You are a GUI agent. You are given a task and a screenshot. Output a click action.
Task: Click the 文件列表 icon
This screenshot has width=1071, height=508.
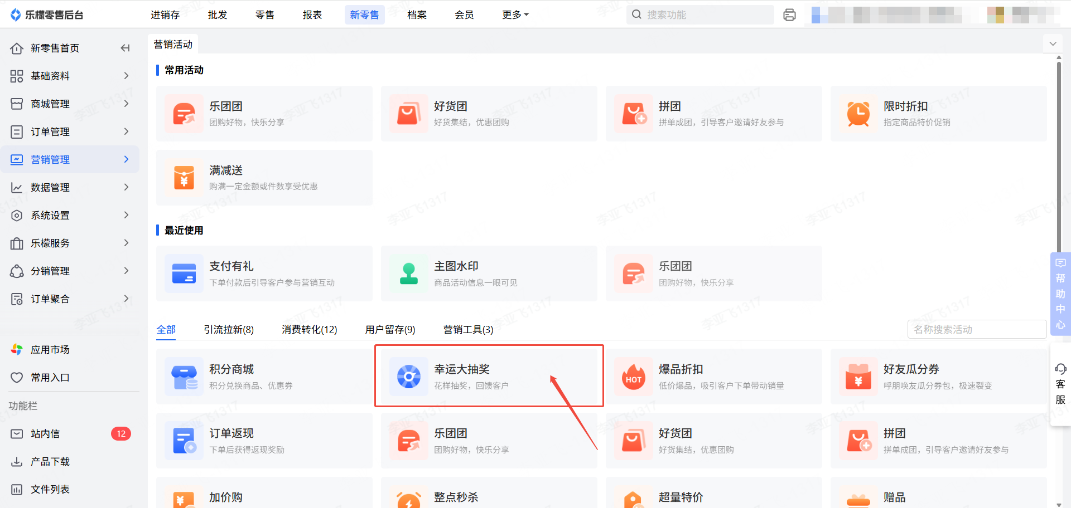(17, 490)
